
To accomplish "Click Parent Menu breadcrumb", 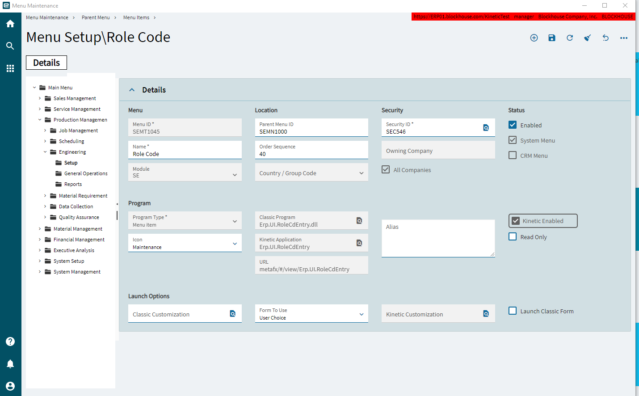I will (x=96, y=17).
